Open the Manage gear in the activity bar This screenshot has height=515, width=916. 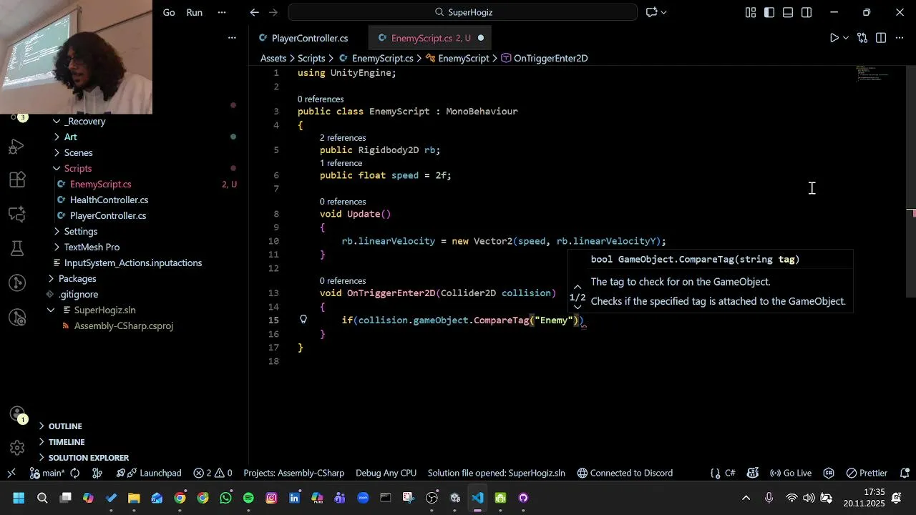point(17,448)
